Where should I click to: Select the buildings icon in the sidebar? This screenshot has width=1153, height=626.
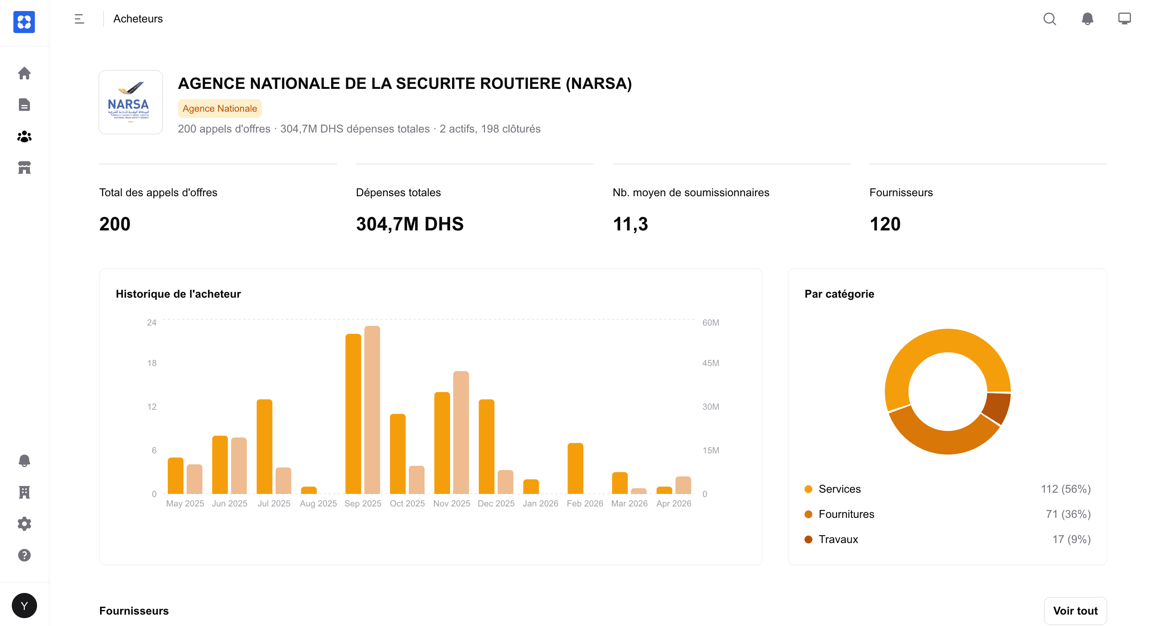[x=24, y=492]
